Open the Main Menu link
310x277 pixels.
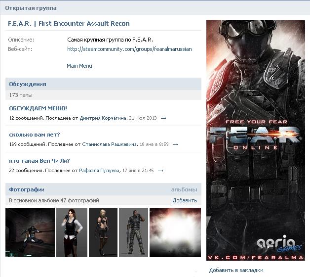pyautogui.click(x=79, y=66)
